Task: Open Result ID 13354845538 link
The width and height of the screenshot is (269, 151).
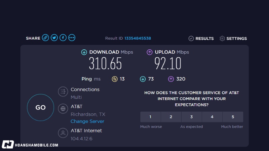Action: coord(138,38)
